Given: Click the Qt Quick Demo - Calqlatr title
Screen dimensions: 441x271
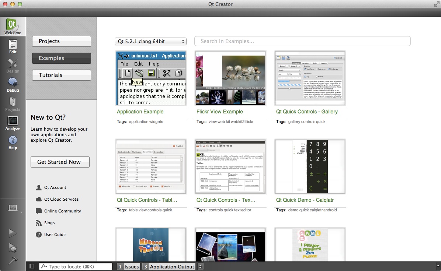Looking at the screenshot, I should click(305, 200).
